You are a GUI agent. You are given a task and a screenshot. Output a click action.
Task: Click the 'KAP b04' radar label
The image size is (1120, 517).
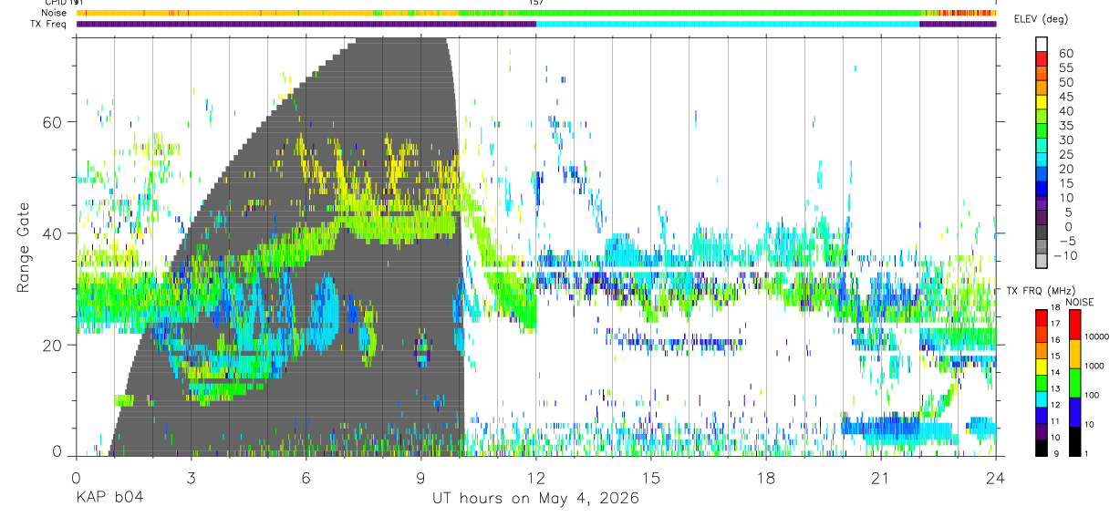(x=109, y=499)
